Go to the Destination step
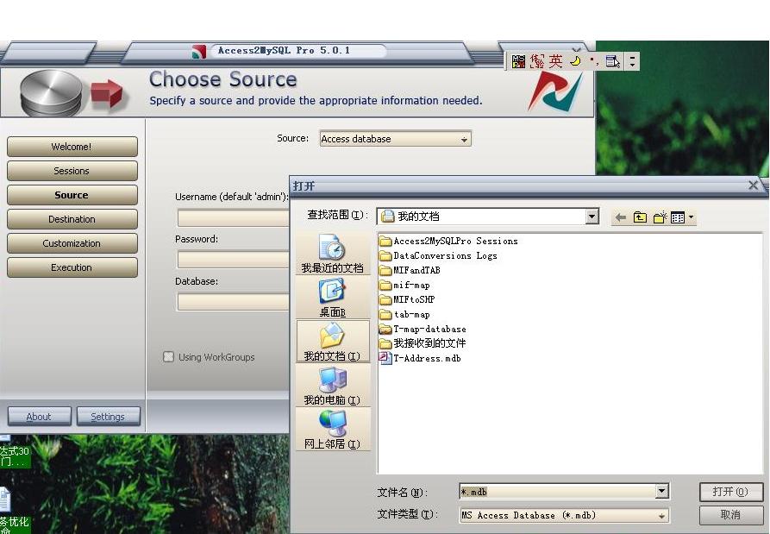 tap(72, 219)
